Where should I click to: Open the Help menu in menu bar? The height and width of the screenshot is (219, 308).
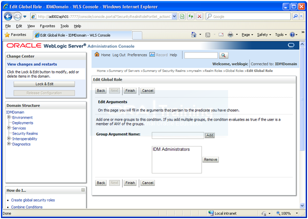[77, 26]
